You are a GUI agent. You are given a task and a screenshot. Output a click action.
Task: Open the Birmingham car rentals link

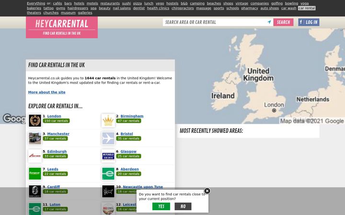(x=132, y=116)
